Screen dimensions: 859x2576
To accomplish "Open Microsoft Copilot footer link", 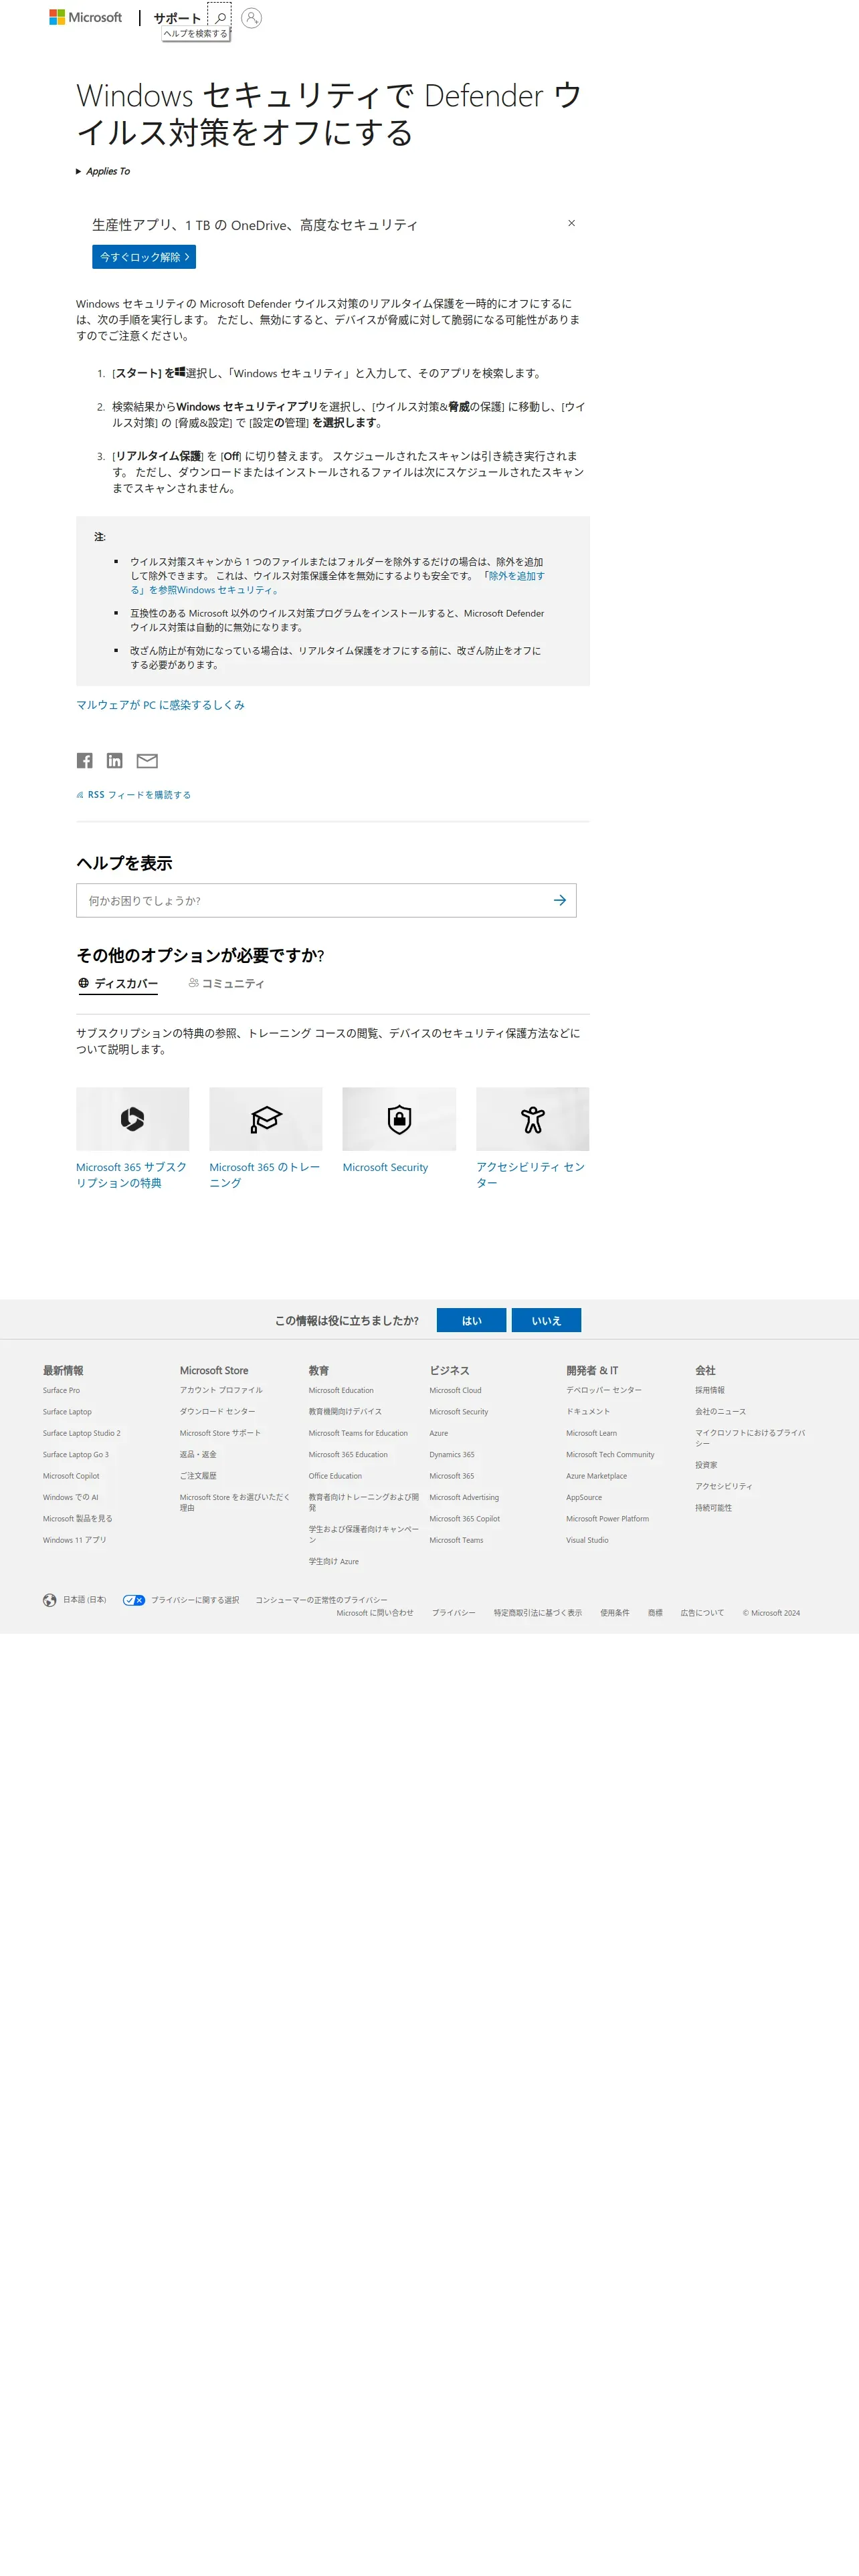I will pos(71,1476).
